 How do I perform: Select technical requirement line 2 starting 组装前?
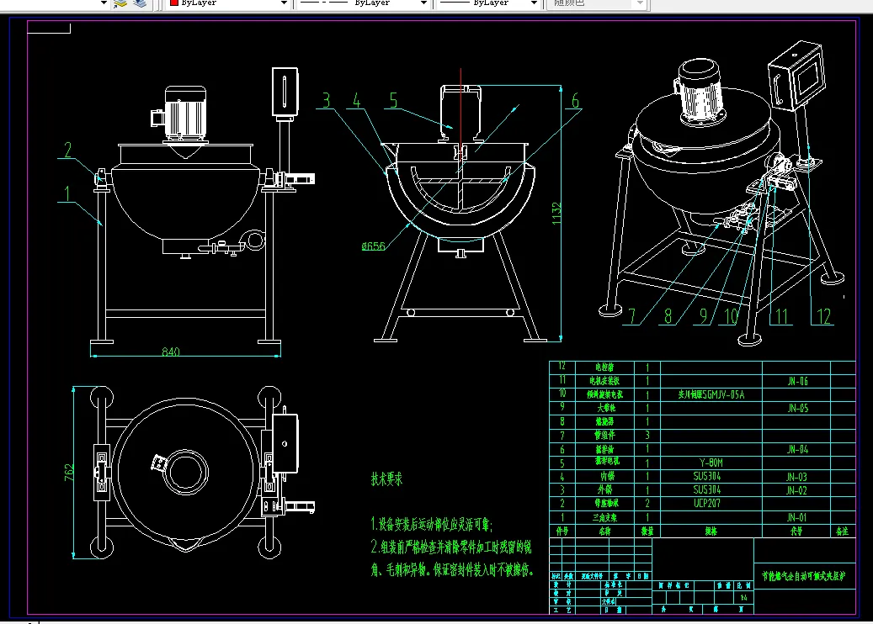coord(451,547)
